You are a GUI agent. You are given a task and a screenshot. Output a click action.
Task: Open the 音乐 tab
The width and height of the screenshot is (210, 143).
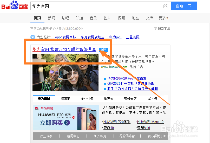coord(93,18)
